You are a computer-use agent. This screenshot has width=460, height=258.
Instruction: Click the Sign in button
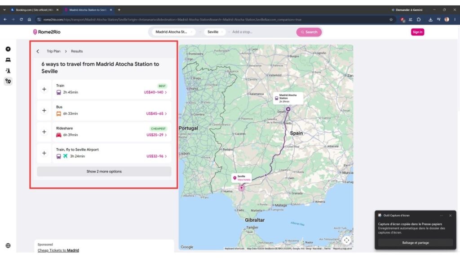[x=417, y=32]
